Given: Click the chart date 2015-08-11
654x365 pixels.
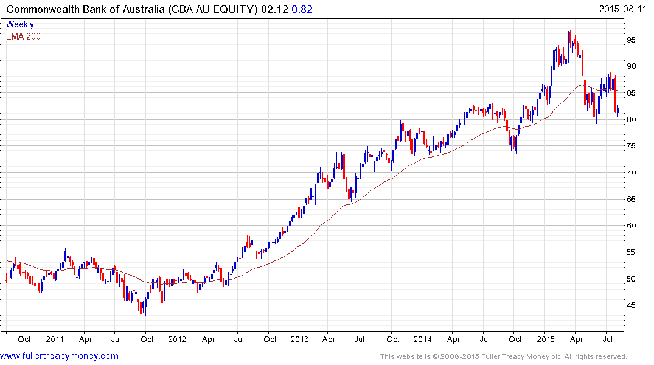Looking at the screenshot, I should (x=622, y=9).
